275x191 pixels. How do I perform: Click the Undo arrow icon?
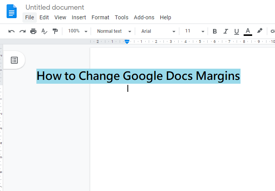(x=12, y=31)
